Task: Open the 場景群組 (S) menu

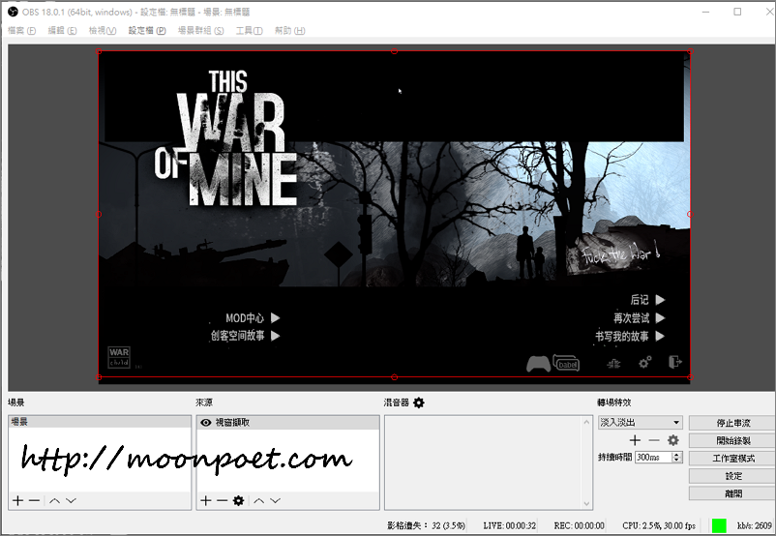Action: 201,31
